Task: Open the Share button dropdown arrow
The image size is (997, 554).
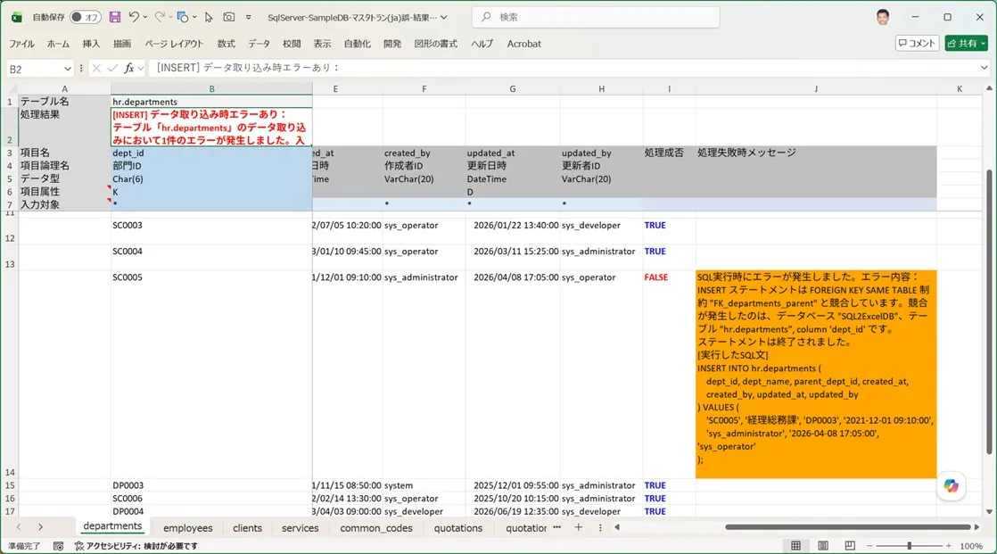Action: pyautogui.click(x=983, y=43)
